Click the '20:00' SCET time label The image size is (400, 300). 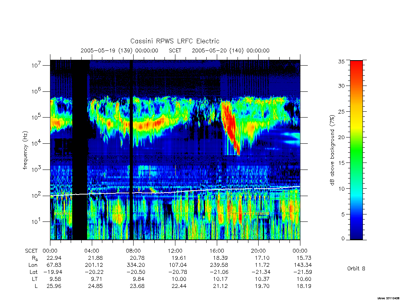259,251
